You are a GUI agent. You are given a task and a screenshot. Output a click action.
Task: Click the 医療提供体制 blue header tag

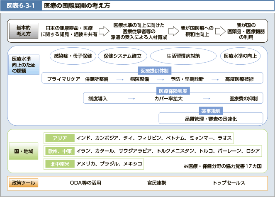tap(154, 70)
